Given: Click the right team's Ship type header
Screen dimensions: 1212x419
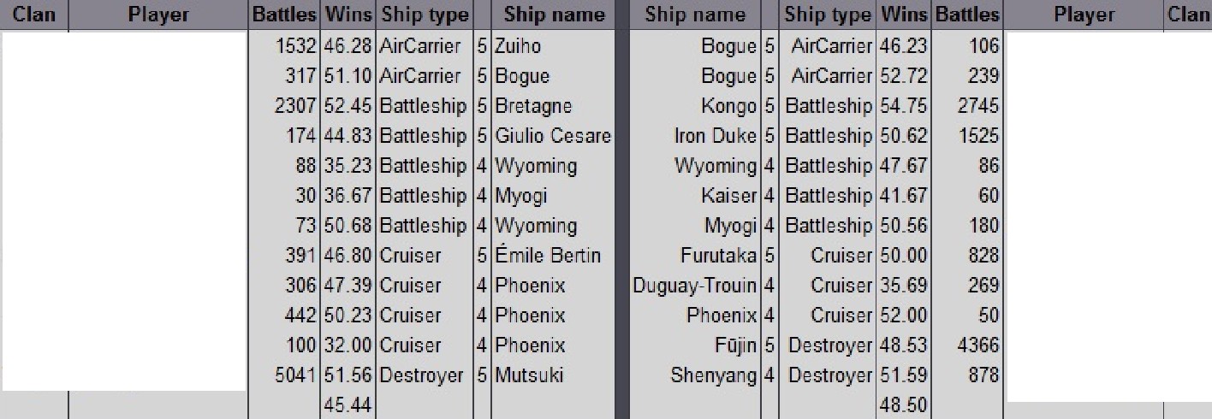Looking at the screenshot, I should click(x=828, y=15).
